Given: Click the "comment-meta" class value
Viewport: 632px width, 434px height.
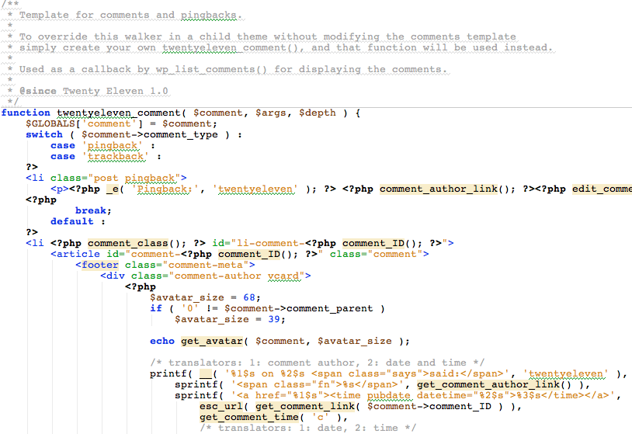Looking at the screenshot, I should point(206,266).
